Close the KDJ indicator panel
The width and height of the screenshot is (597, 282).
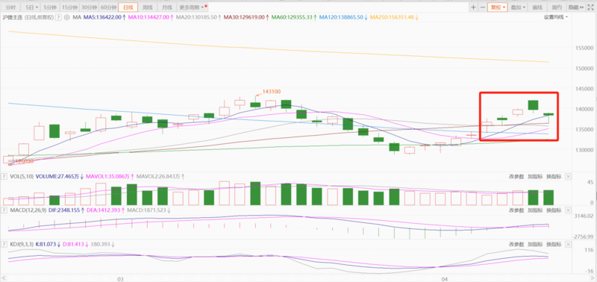[x=568, y=244]
